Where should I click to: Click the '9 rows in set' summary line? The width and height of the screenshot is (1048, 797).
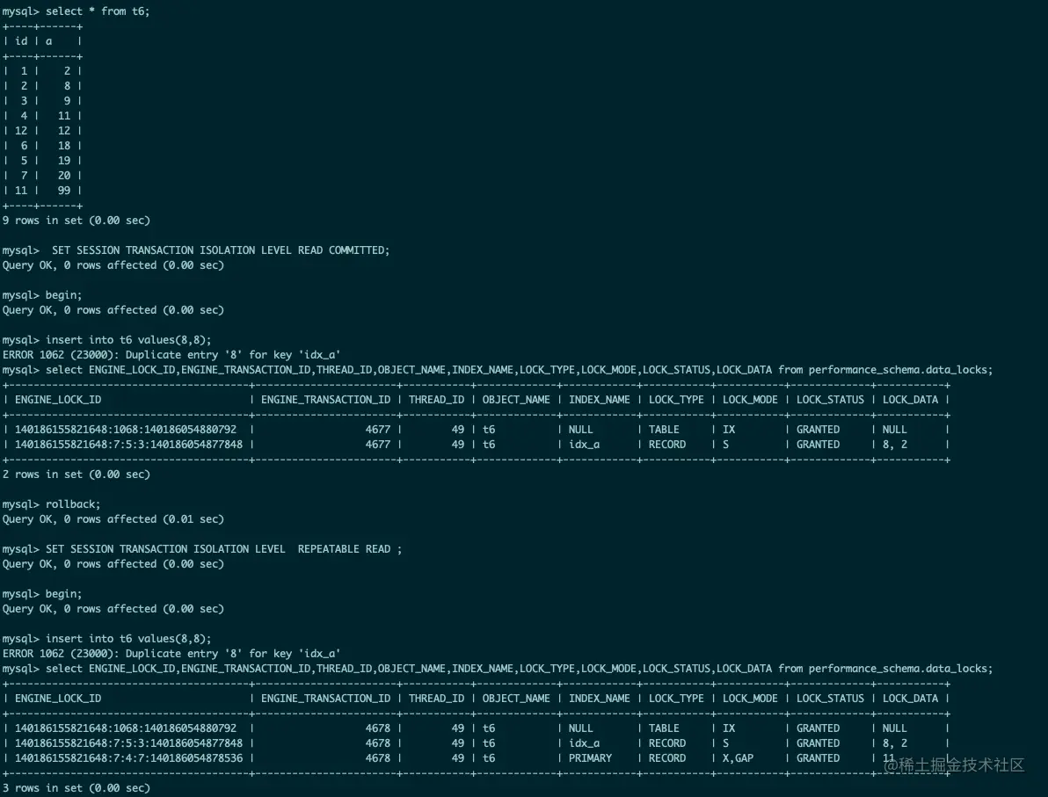coord(76,221)
